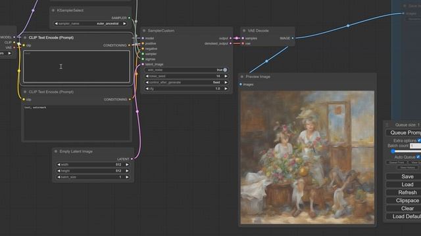Click the sigmas input port on SamplerCustom
Screen dimensions: 421x236
click(x=143, y=59)
